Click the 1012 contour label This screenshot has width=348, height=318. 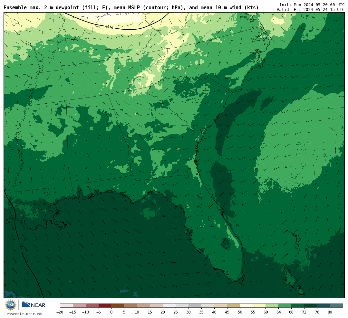21,246
